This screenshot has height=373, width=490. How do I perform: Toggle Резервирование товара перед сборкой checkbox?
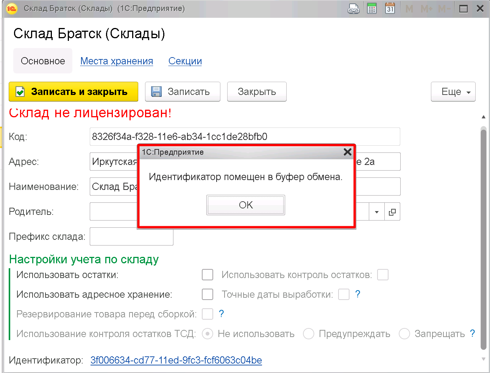click(208, 314)
